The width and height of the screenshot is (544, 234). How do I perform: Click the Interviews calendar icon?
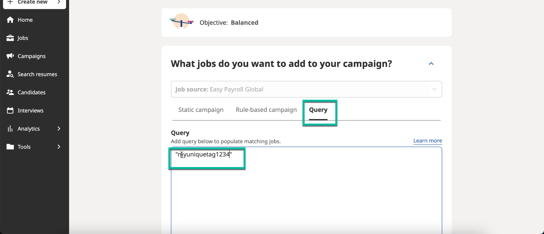[x=10, y=110]
